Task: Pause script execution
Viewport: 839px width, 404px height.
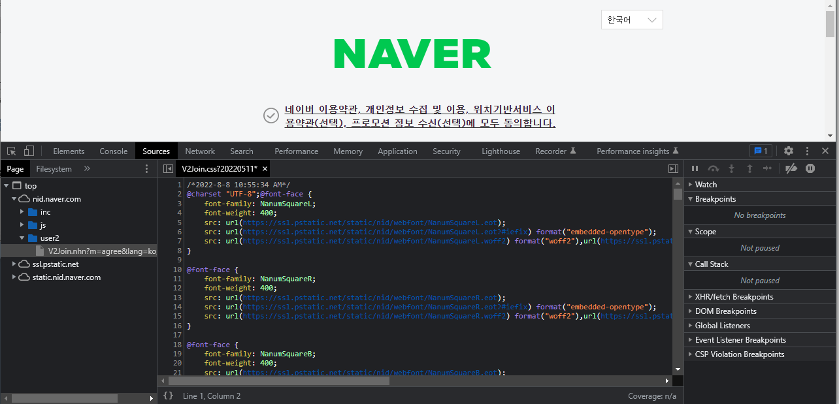Action: (x=695, y=168)
